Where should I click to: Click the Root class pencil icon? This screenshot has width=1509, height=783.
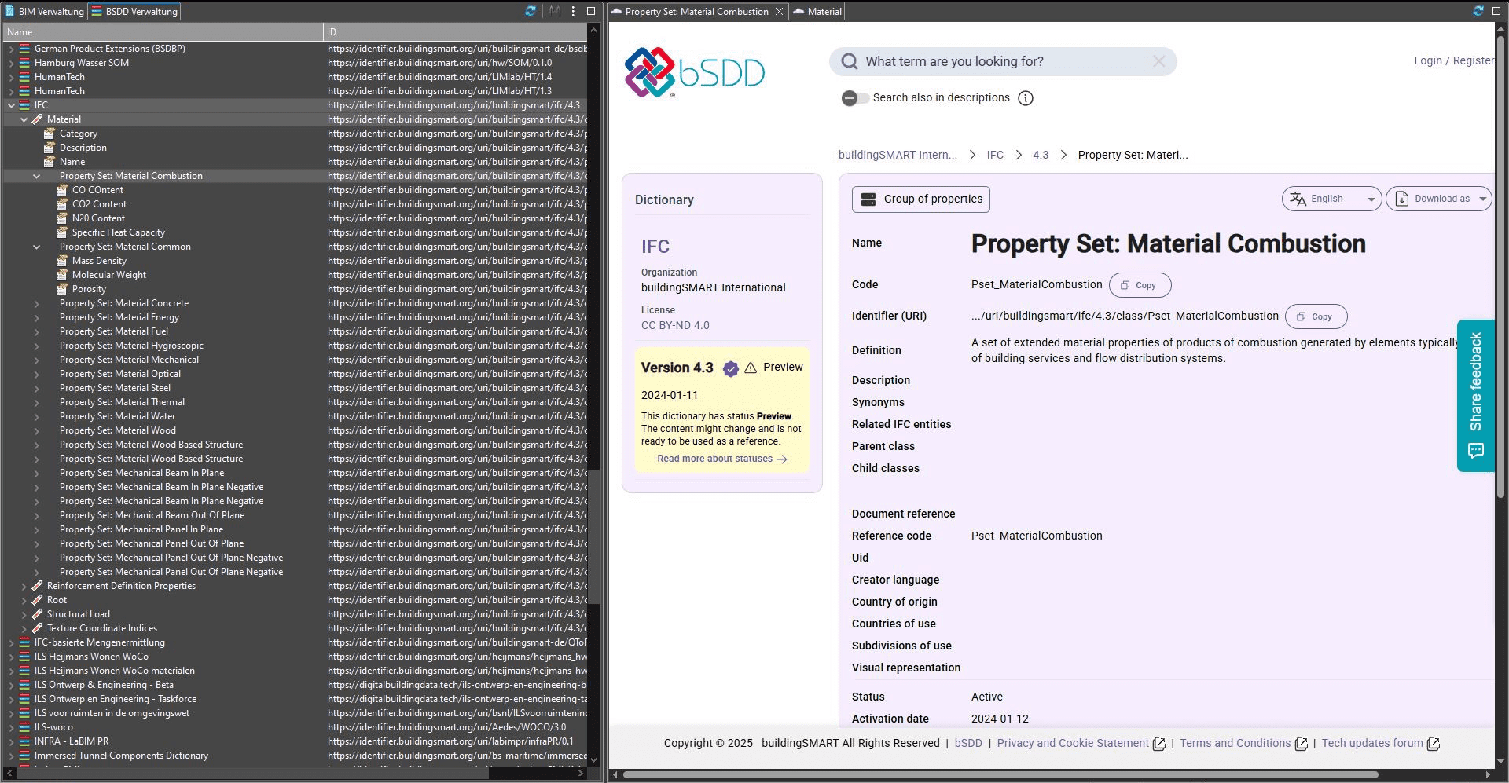37,600
